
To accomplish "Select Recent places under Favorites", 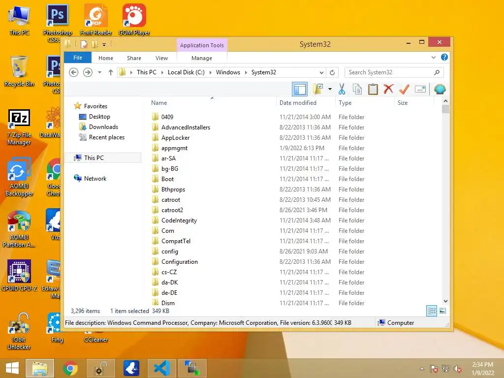I will [x=107, y=137].
